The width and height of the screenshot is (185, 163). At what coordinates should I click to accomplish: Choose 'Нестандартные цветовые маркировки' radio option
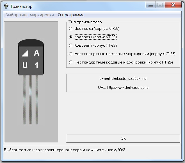click(x=70, y=54)
